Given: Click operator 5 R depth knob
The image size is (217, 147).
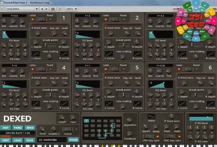Looking at the screenshot, I should point(137,92).
